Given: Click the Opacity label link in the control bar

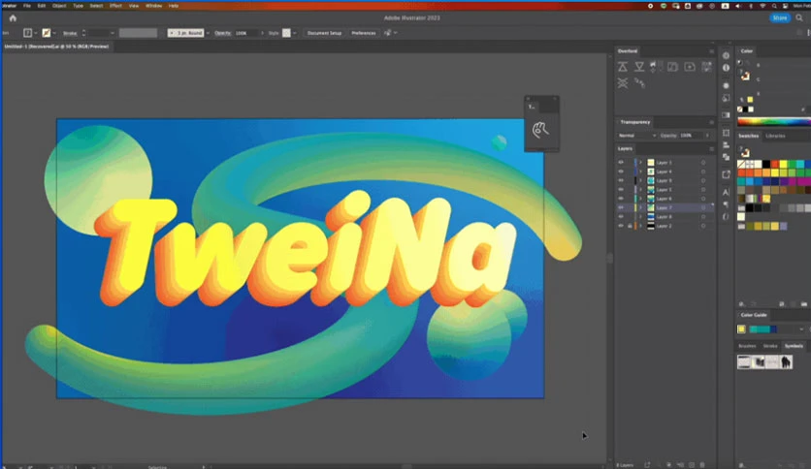Looking at the screenshot, I should point(222,33).
